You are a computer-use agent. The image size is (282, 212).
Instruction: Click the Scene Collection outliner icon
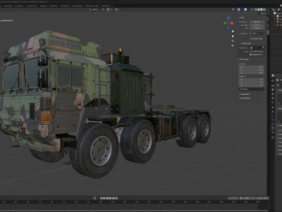(x=274, y=13)
